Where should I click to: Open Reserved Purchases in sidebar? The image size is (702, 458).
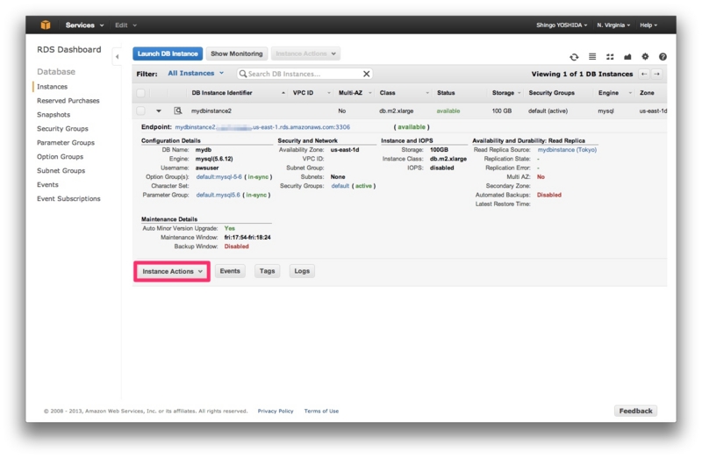click(68, 101)
